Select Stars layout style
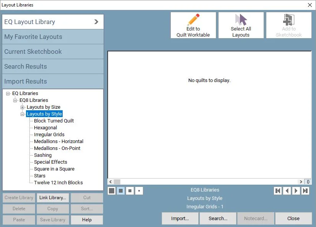The height and width of the screenshot is (227, 316). point(39,175)
